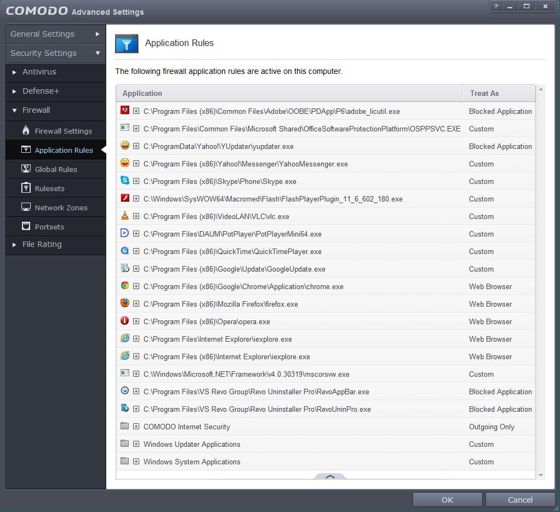Click the VLC cone icon
The image size is (560, 512).
click(124, 215)
